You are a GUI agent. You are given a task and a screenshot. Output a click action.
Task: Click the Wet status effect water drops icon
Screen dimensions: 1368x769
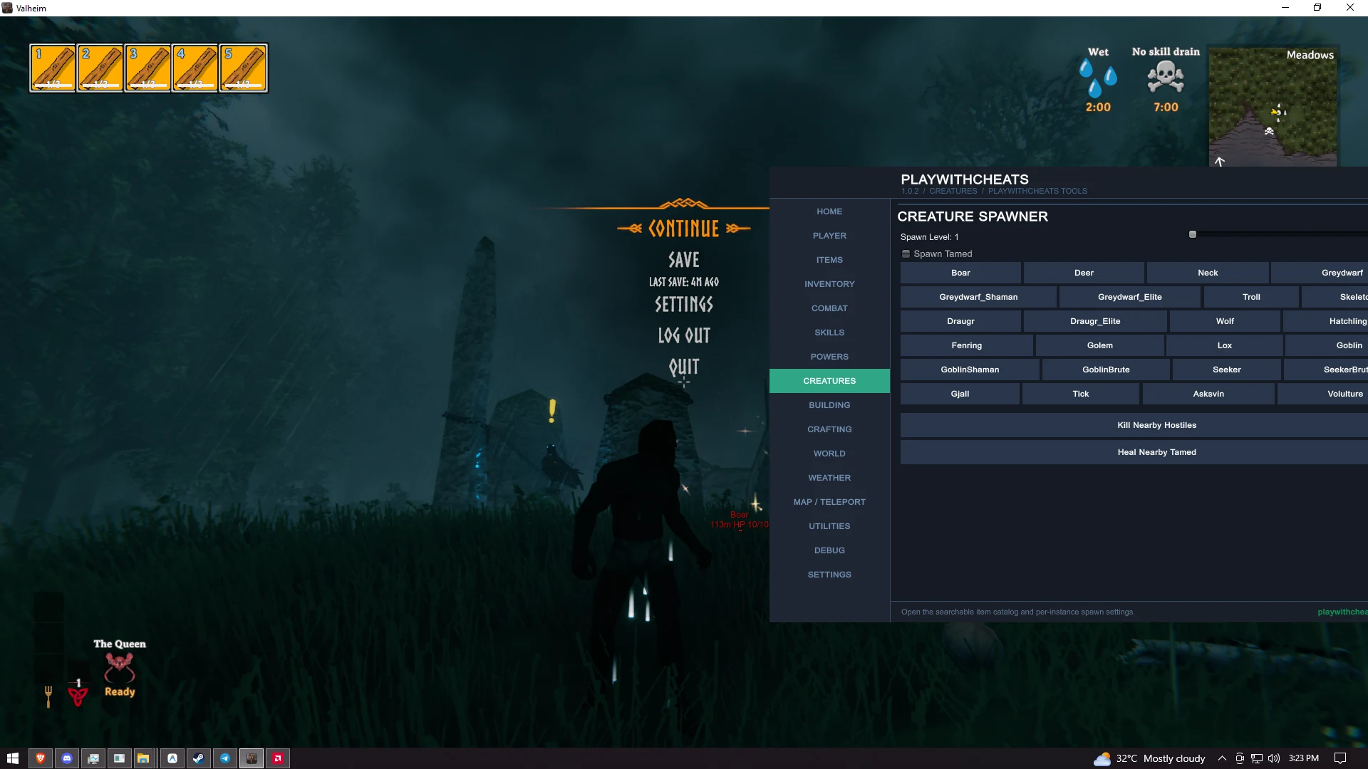click(x=1098, y=78)
